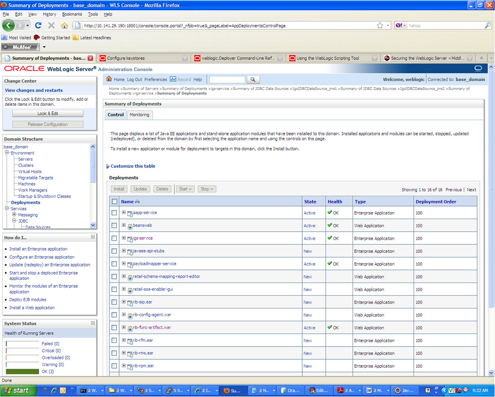Click the browser home icon
Screen dimensions: 495x397
coord(64,25)
